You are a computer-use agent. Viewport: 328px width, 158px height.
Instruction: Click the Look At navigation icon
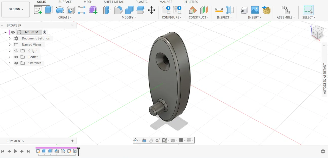pyautogui.click(x=144, y=140)
